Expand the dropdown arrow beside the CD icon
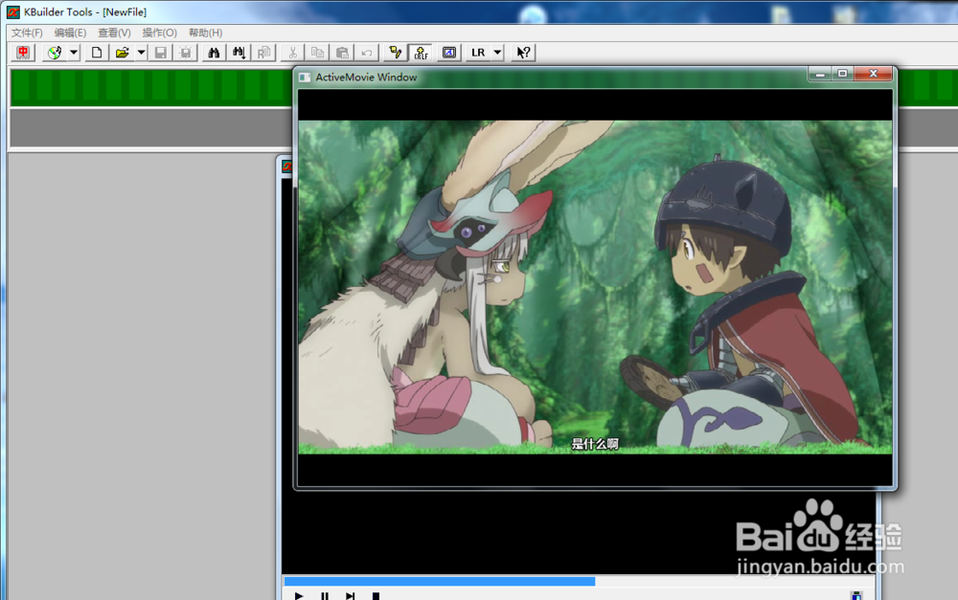This screenshot has height=600, width=958. click(74, 53)
